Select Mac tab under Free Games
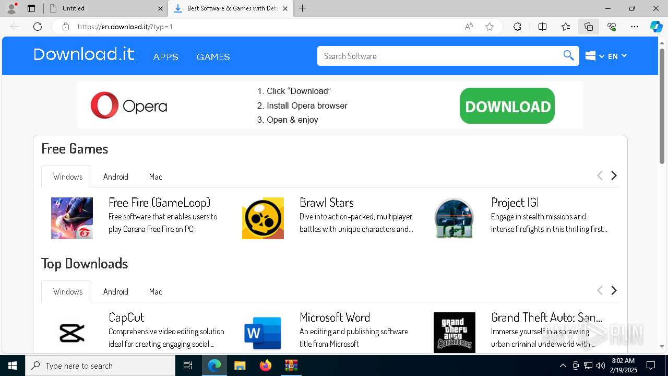 click(156, 177)
